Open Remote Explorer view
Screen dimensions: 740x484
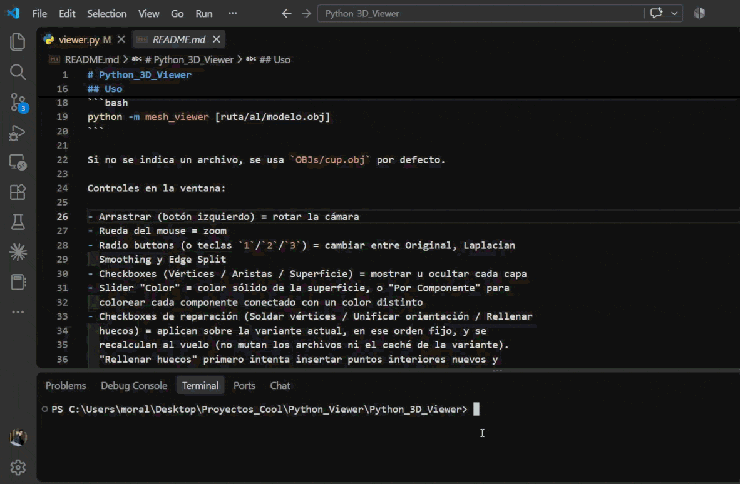coord(18,163)
